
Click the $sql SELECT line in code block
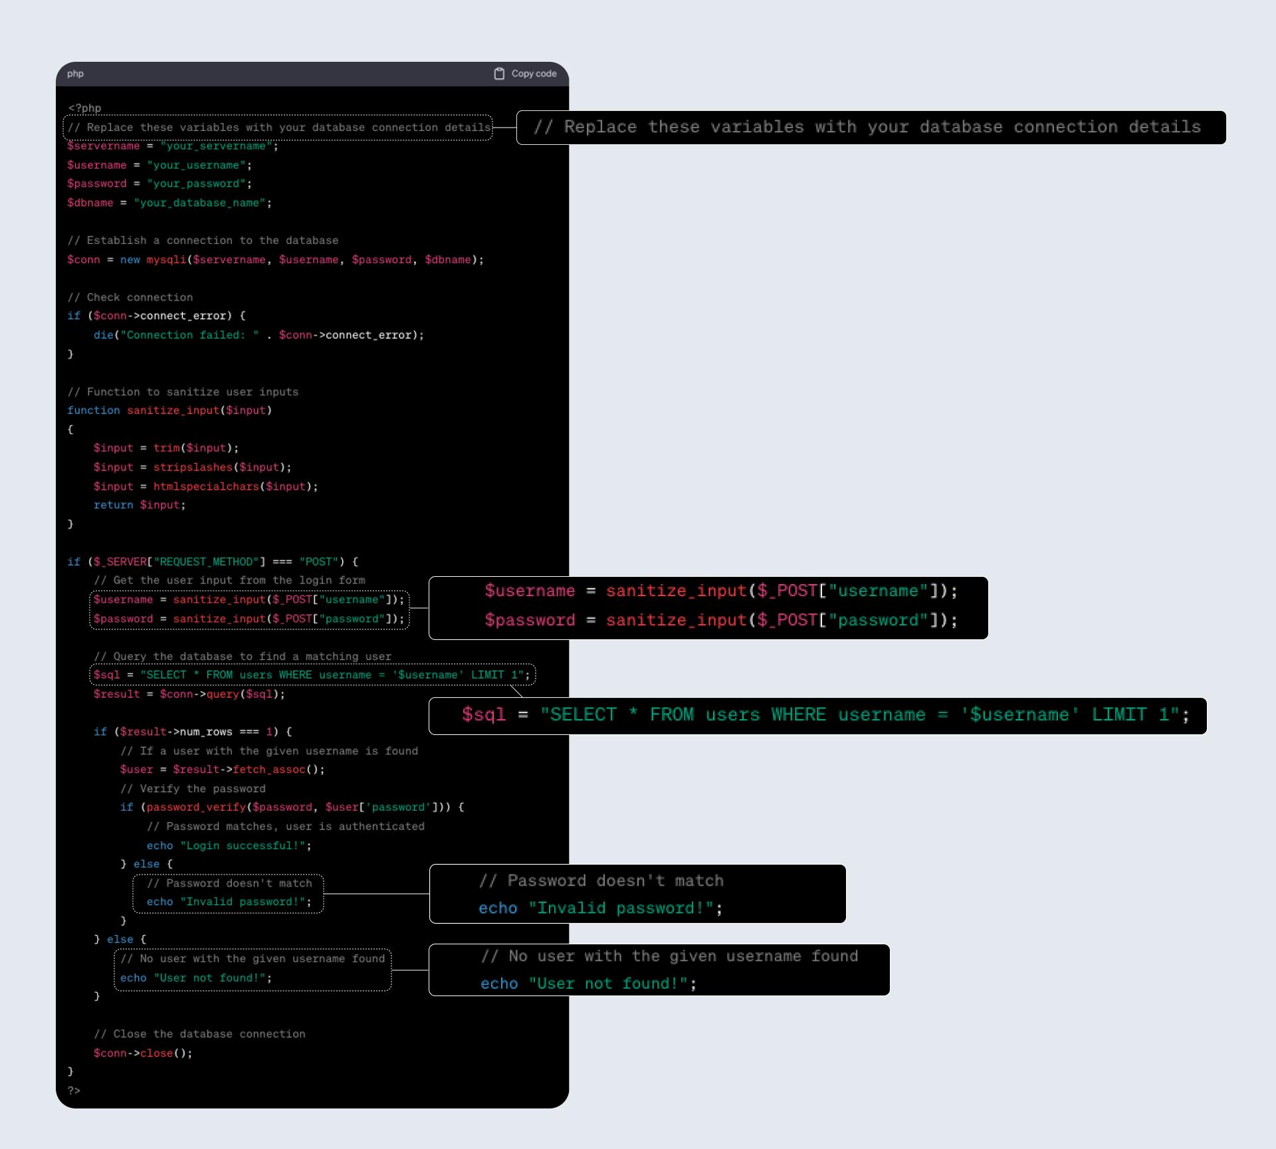click(312, 675)
